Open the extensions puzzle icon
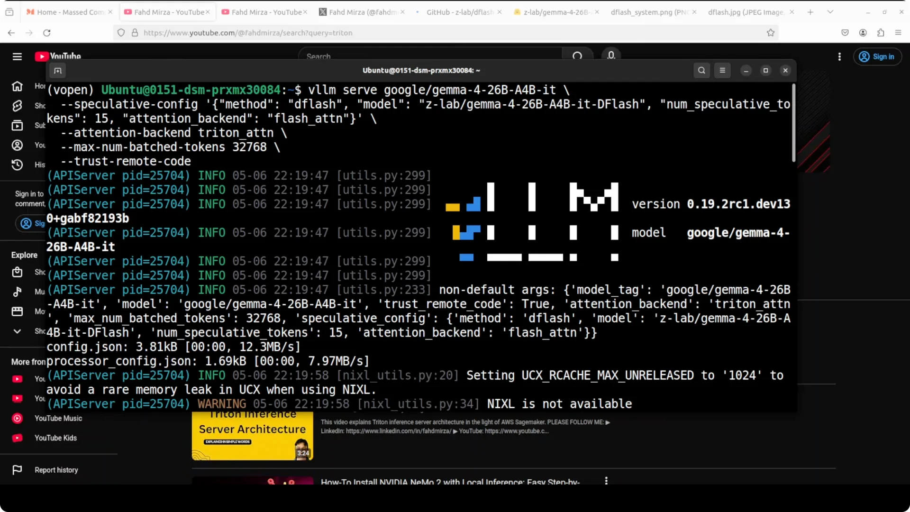This screenshot has width=910, height=512. click(881, 33)
